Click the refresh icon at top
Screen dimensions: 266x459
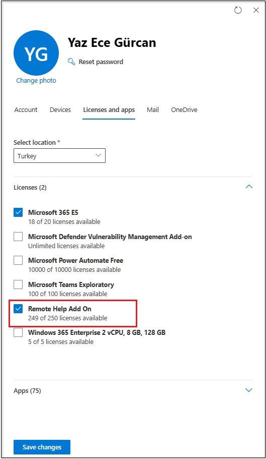click(x=238, y=10)
